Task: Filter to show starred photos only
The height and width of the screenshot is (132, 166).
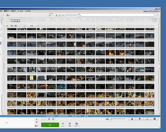Action: (x=50, y=15)
